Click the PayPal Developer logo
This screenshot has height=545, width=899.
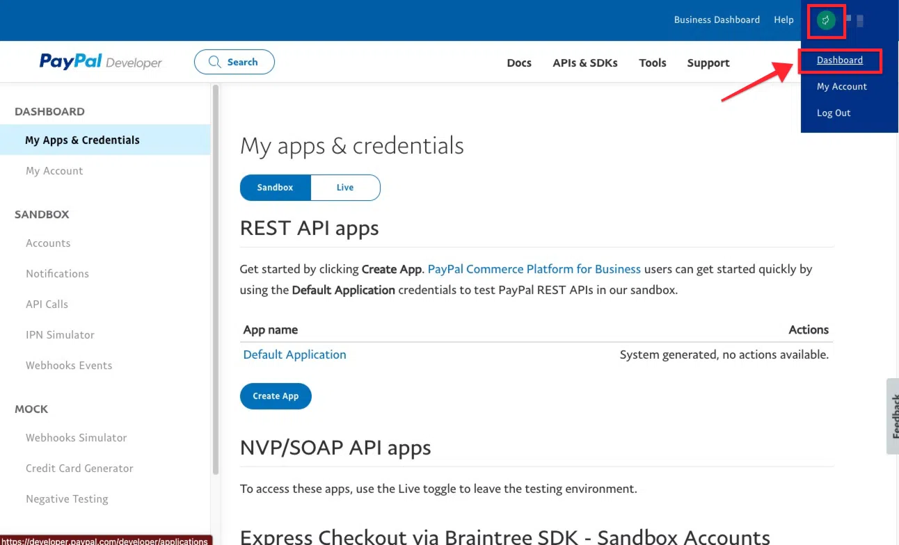pos(100,62)
